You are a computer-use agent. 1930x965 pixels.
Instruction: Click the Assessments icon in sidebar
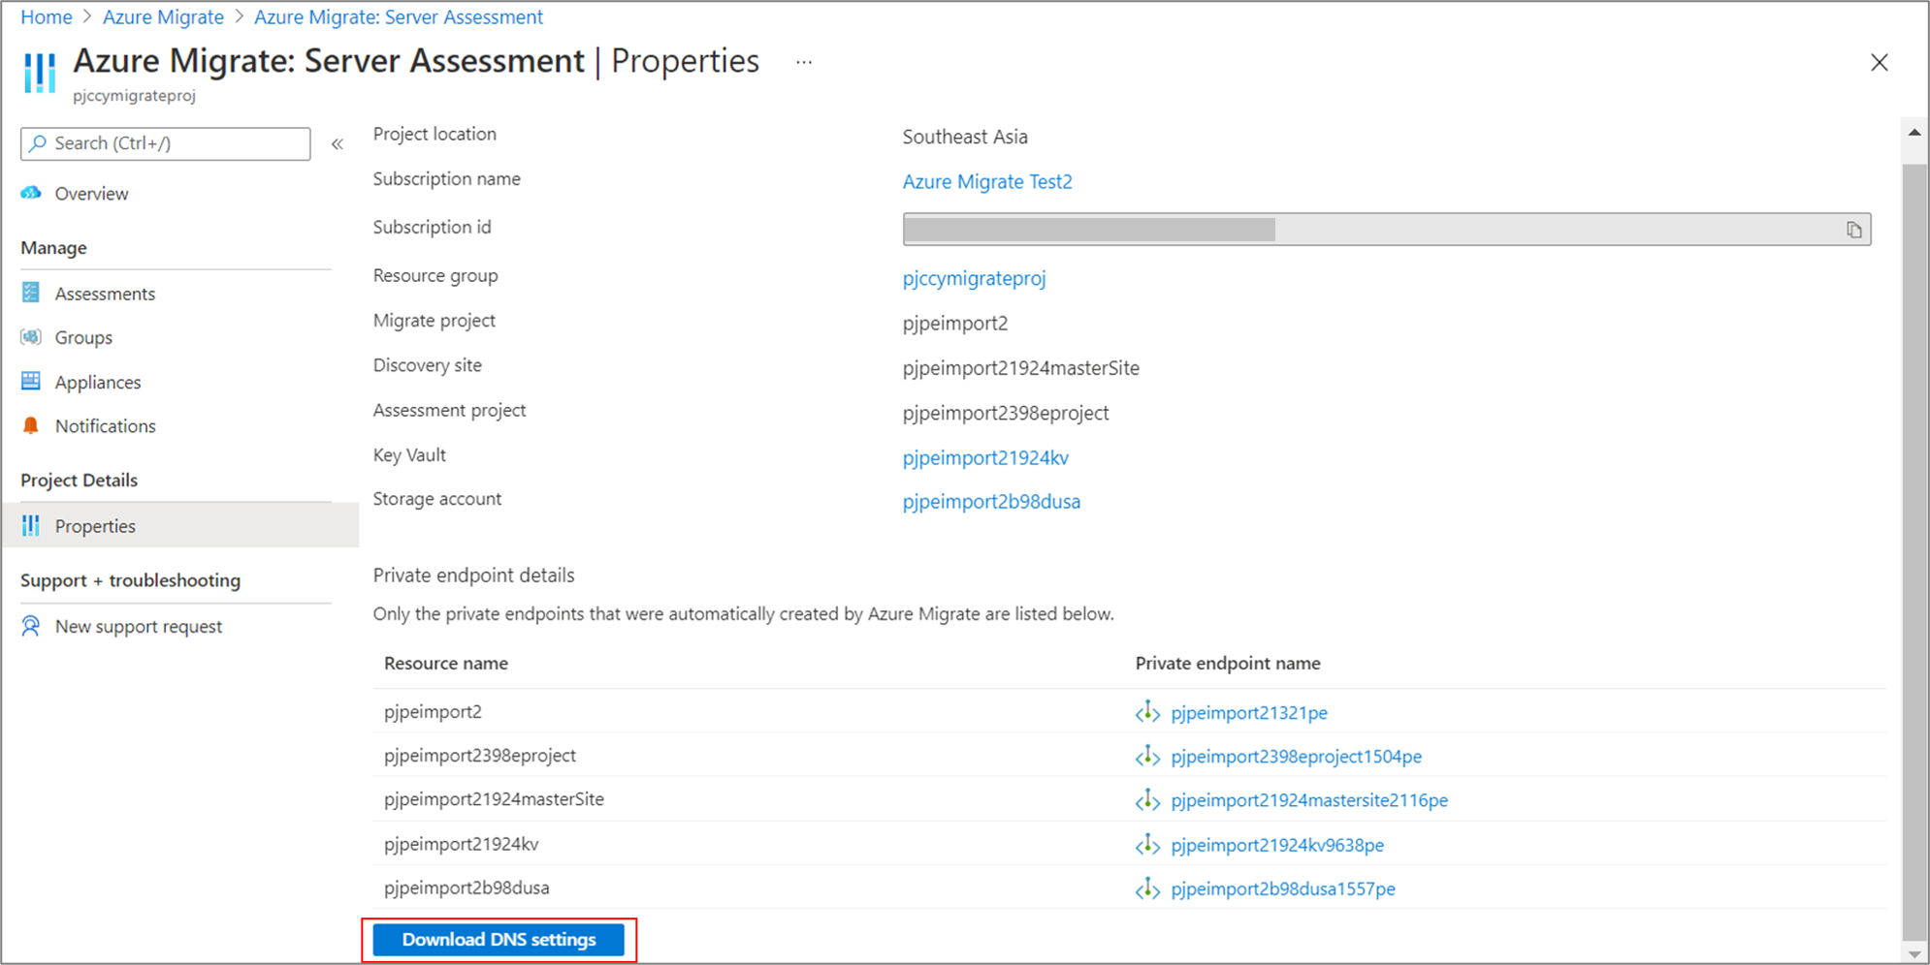31,293
